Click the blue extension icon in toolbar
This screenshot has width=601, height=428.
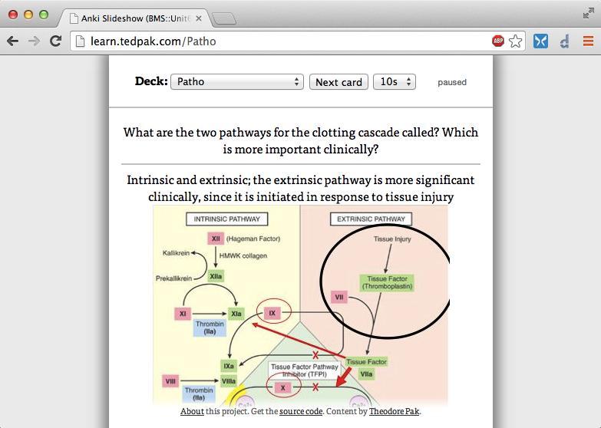[x=540, y=41]
